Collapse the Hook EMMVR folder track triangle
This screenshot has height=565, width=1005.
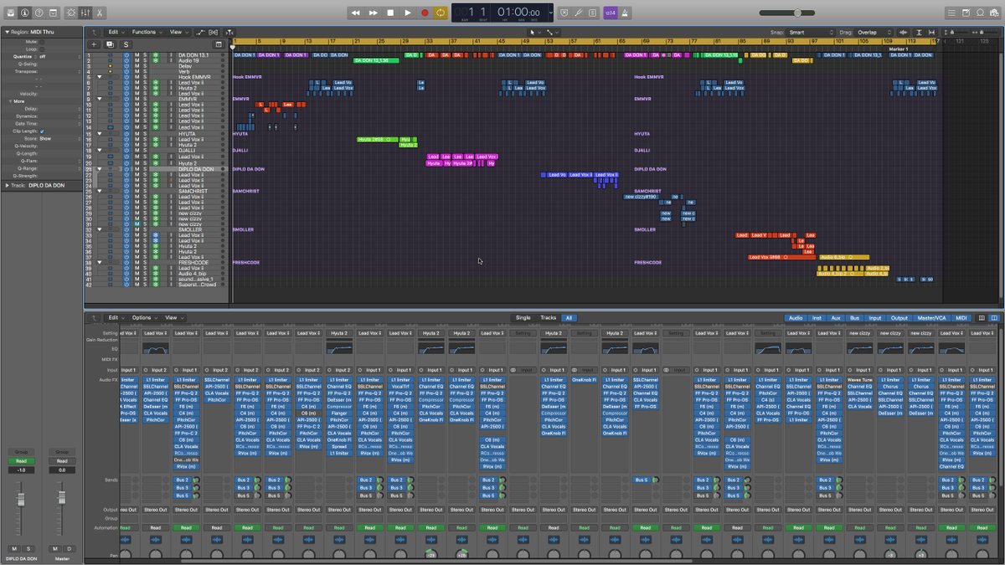tap(100, 77)
